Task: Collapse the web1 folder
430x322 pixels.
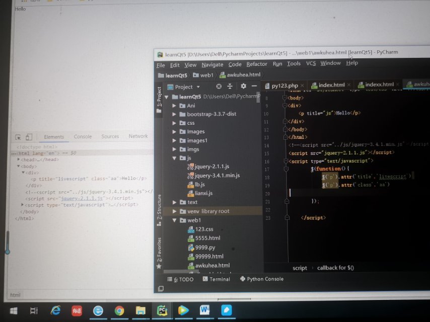Action: point(174,220)
